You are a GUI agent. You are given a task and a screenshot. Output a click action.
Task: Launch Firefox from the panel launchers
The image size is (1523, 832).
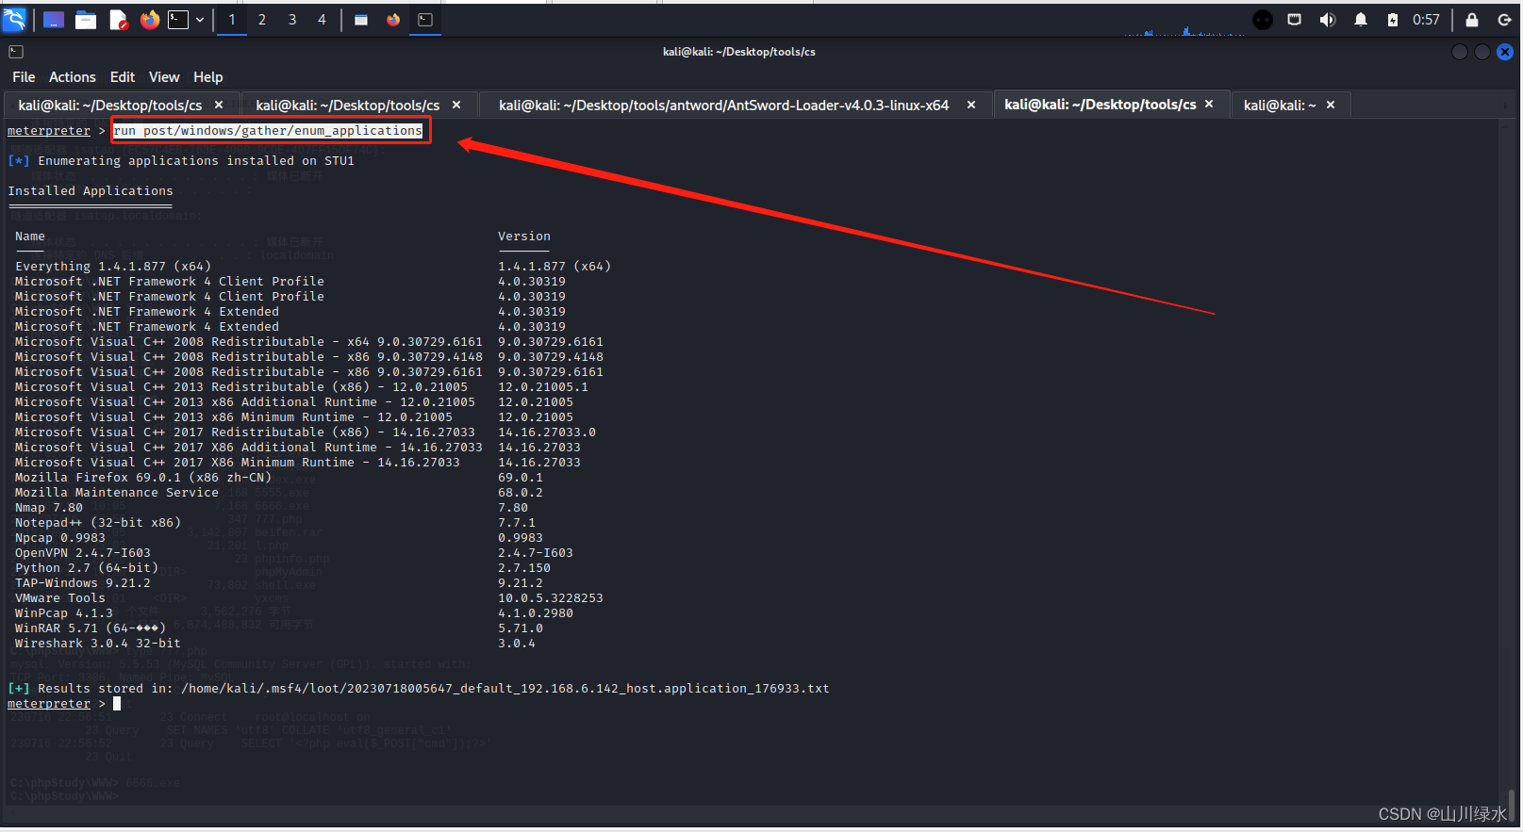pos(149,20)
